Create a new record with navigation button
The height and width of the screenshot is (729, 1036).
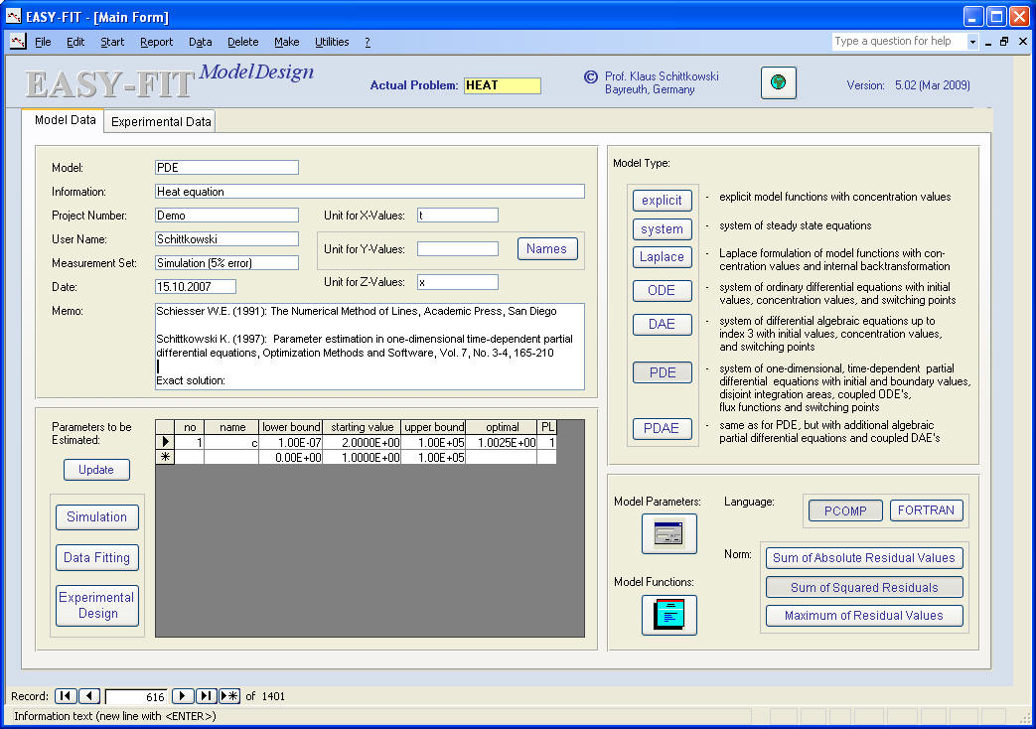(229, 696)
